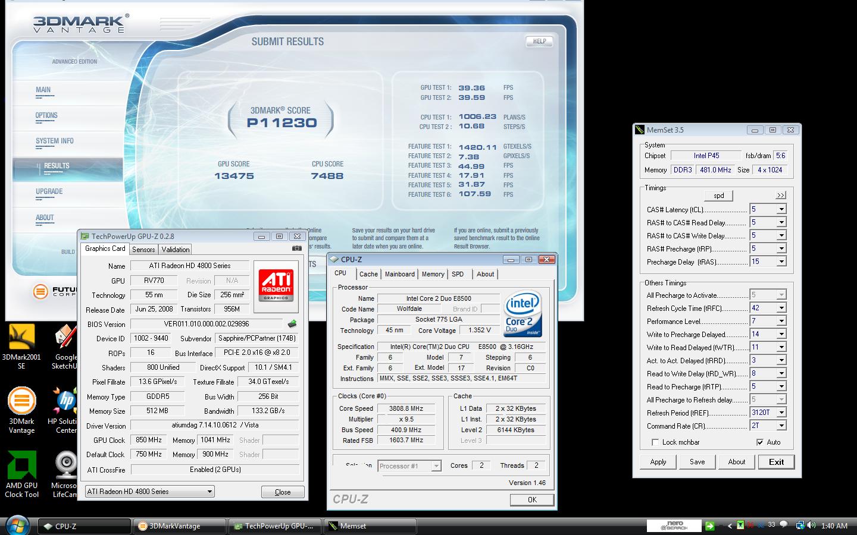The width and height of the screenshot is (857, 535).
Task: Click the speech bubble tray icon
Action: point(783,524)
